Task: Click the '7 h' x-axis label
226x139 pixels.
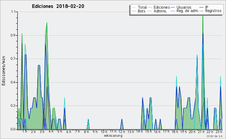Action: [77, 131]
